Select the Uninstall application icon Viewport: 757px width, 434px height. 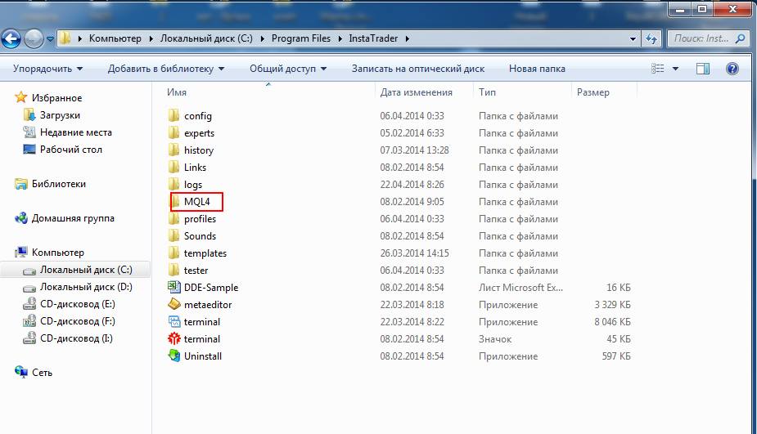pos(173,356)
